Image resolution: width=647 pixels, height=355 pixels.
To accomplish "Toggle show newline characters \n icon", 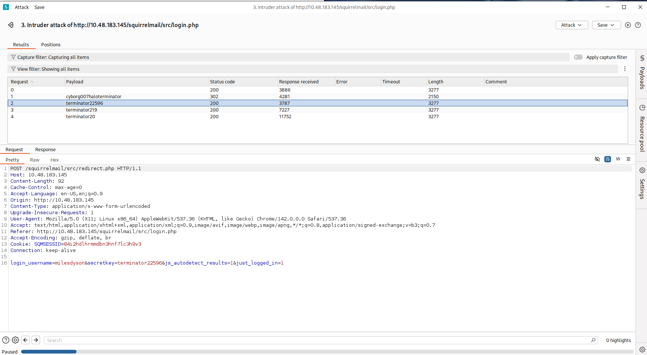I will pos(618,159).
